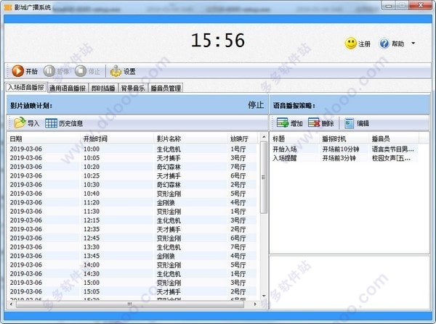Click the 播音员 column header

click(x=394, y=138)
